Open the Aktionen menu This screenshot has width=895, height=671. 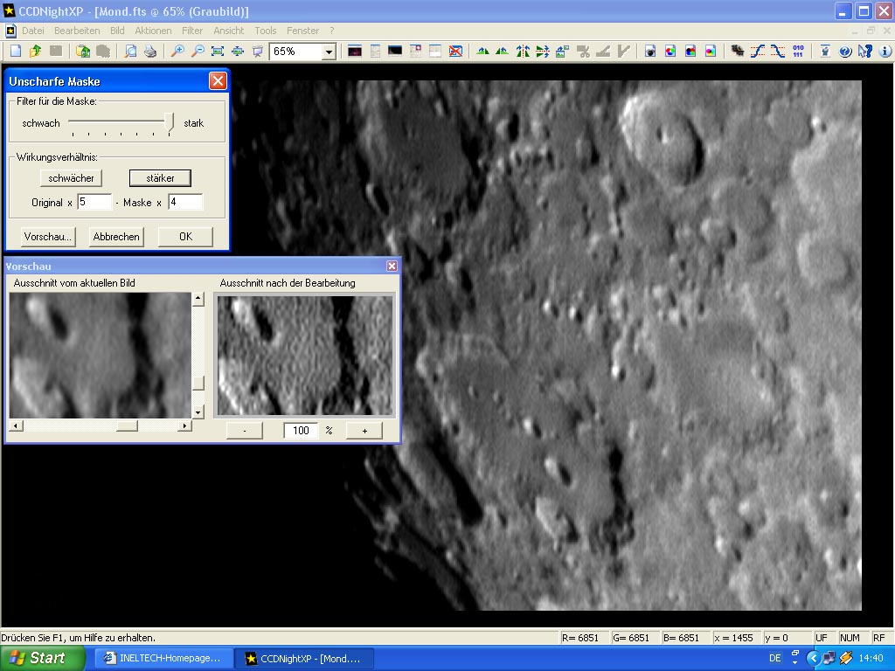coord(153,31)
